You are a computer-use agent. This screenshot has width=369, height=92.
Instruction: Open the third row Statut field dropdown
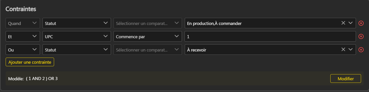click(77, 50)
